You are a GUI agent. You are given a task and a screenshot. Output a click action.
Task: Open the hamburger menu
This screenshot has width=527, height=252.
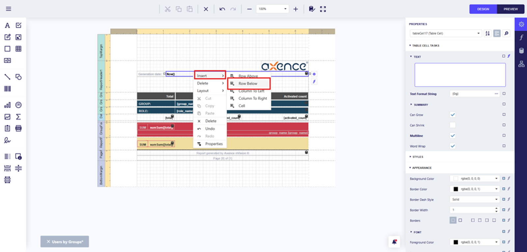pos(9,9)
